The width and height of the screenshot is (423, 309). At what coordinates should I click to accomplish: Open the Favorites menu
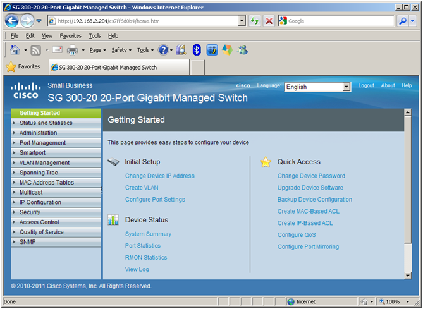click(x=70, y=36)
